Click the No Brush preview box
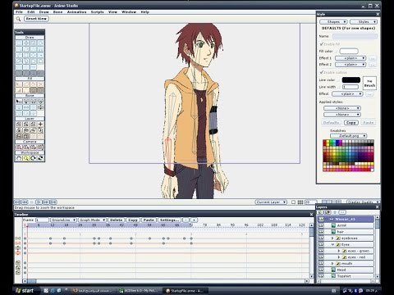394x295 pixels. click(369, 83)
